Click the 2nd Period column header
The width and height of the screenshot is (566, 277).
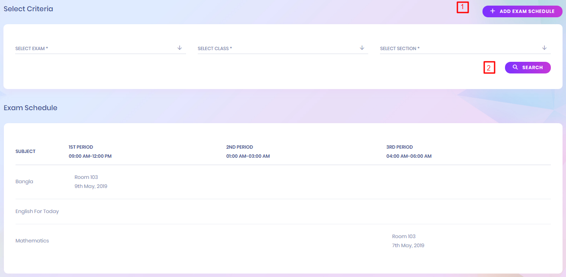(x=248, y=152)
